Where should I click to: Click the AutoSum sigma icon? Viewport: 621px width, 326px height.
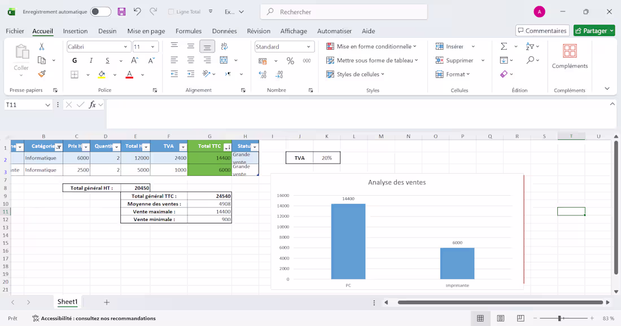[504, 46]
